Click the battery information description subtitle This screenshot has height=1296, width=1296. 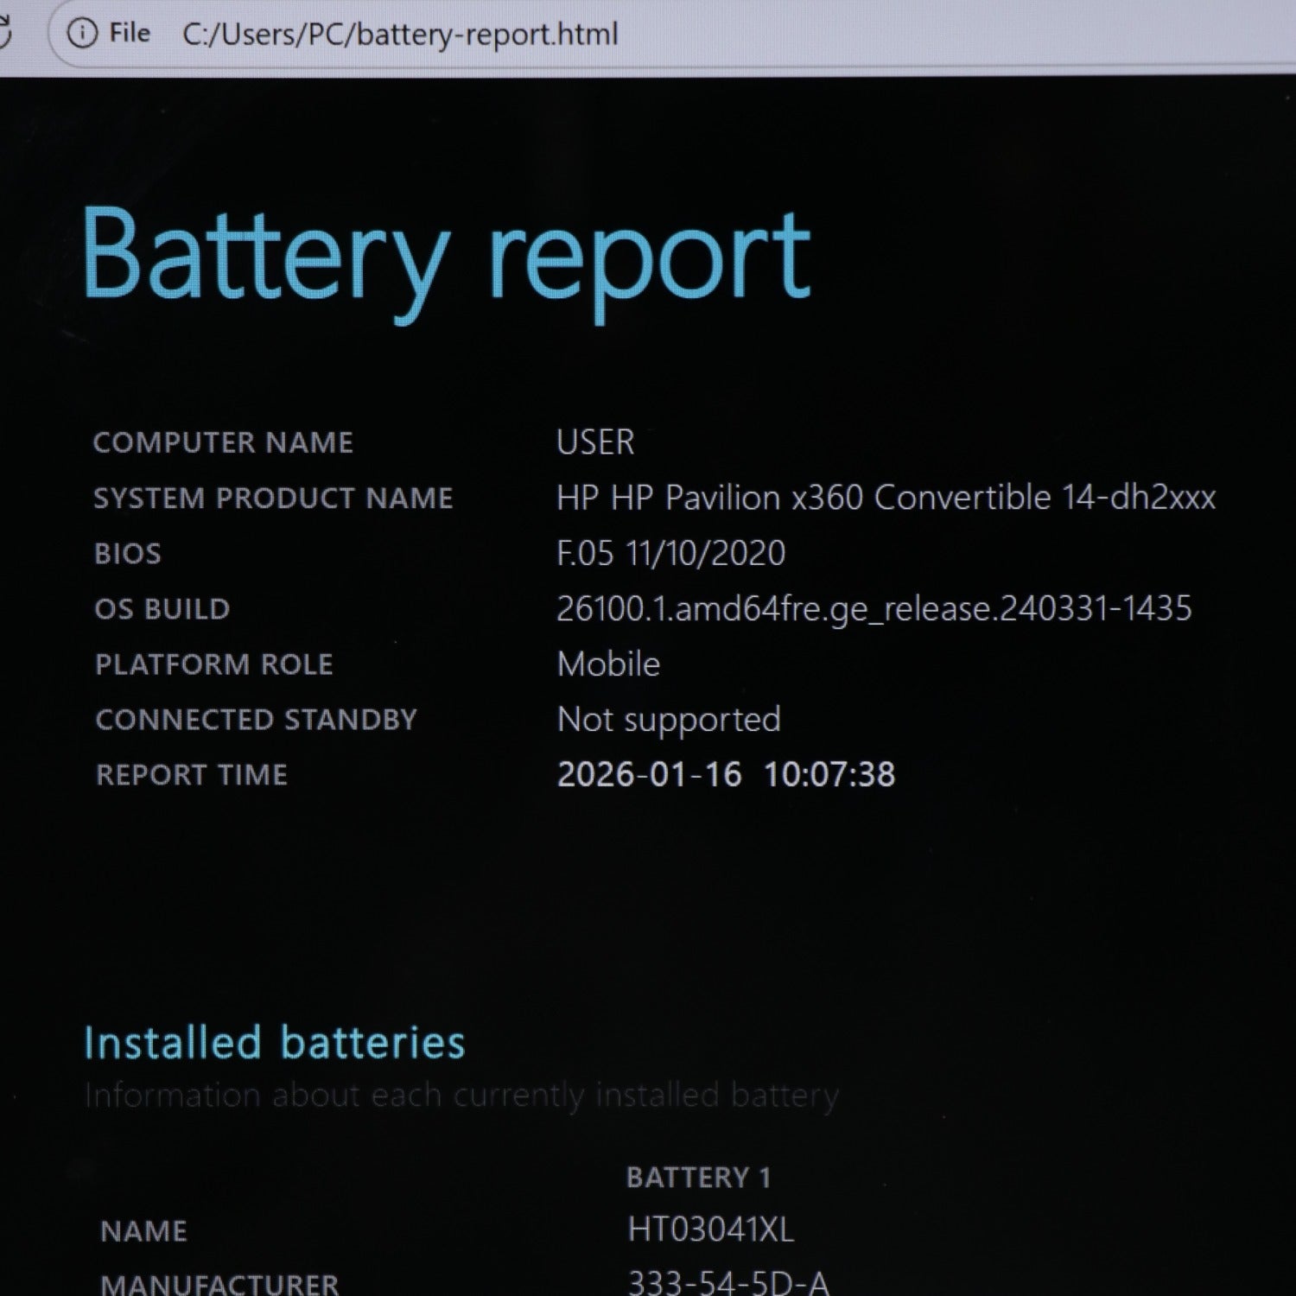click(461, 1096)
